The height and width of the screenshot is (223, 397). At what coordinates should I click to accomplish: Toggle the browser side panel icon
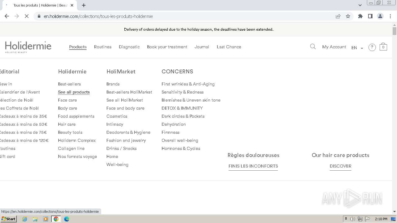(370, 16)
